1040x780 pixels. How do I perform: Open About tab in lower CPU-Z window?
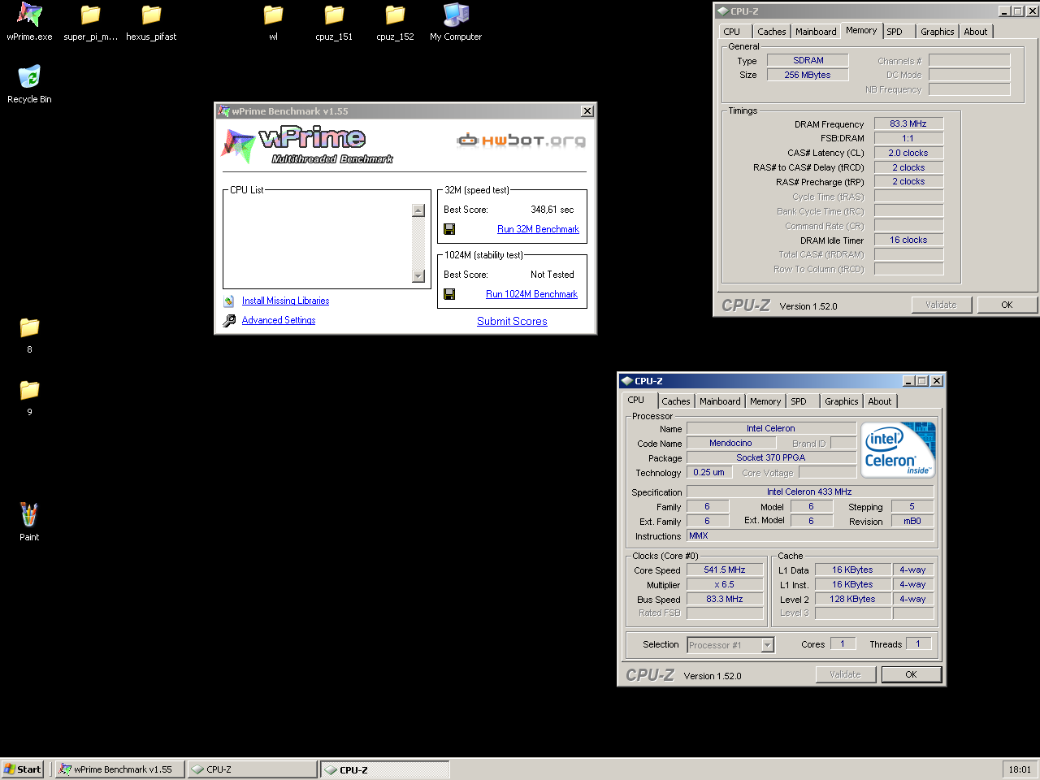pyautogui.click(x=880, y=401)
